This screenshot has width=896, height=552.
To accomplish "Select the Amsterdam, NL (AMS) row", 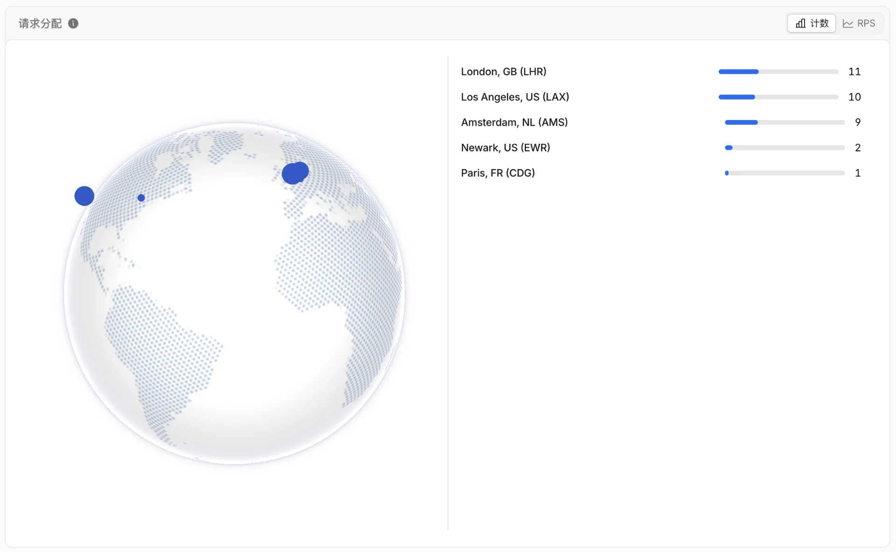I will click(x=661, y=122).
